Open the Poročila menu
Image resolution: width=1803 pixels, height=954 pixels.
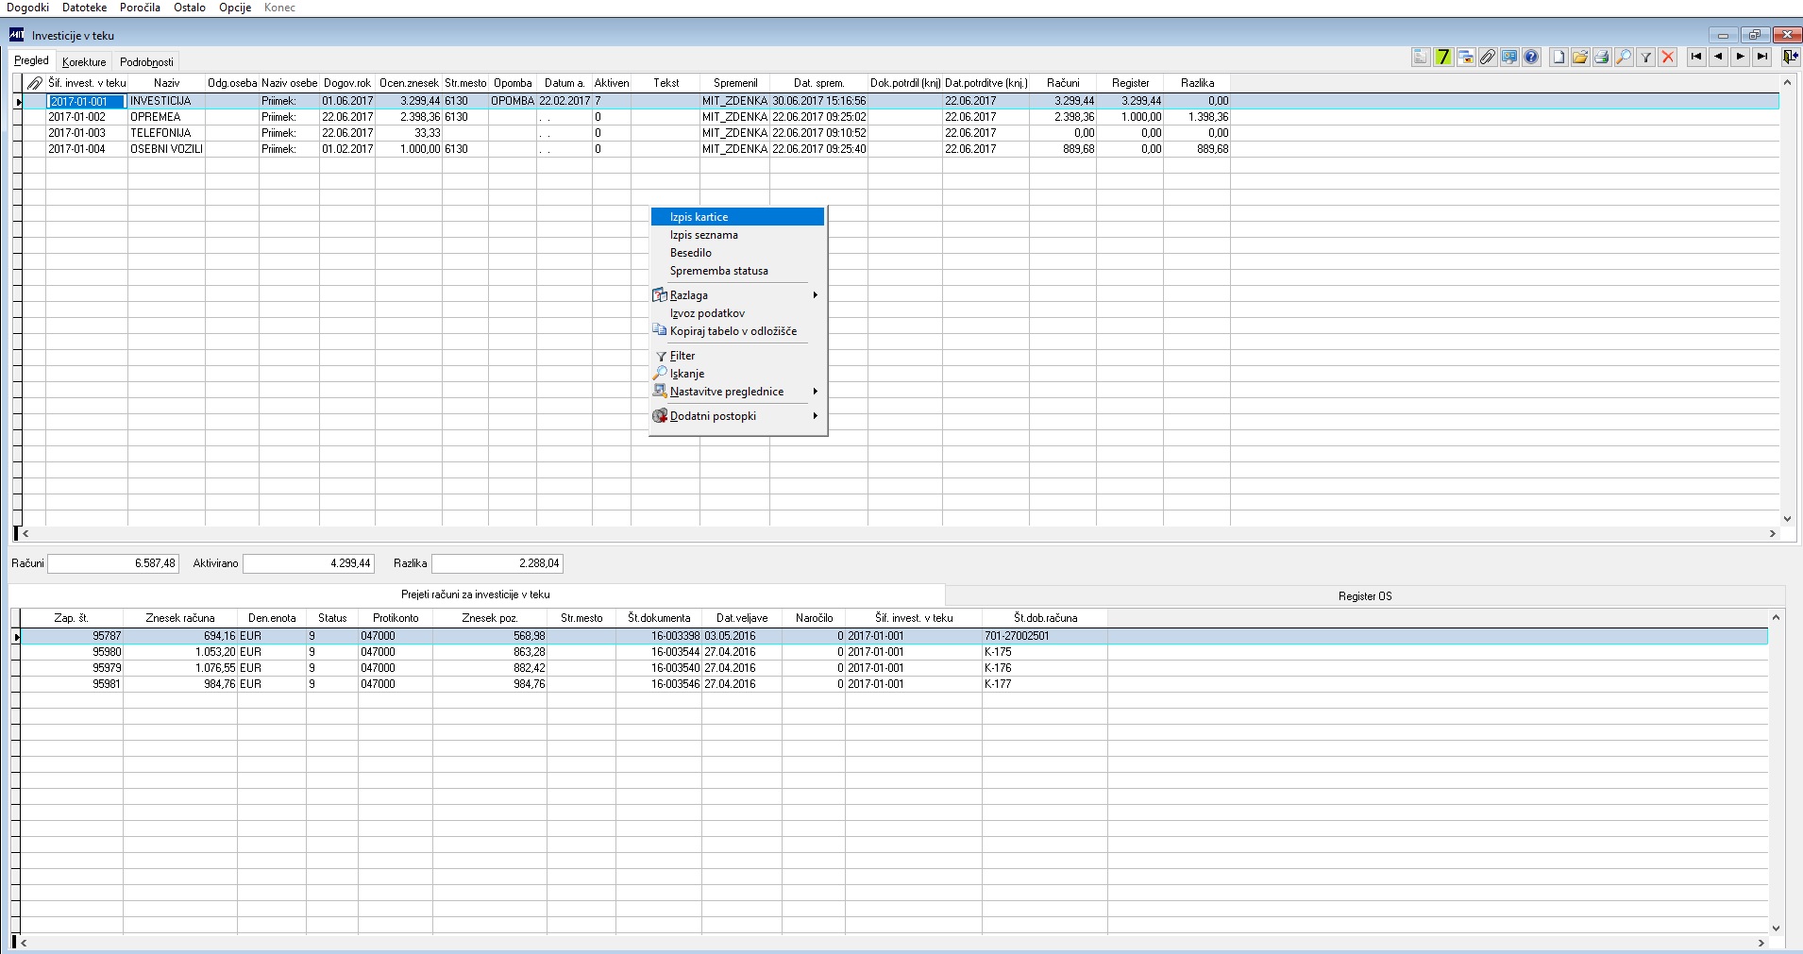(x=140, y=8)
